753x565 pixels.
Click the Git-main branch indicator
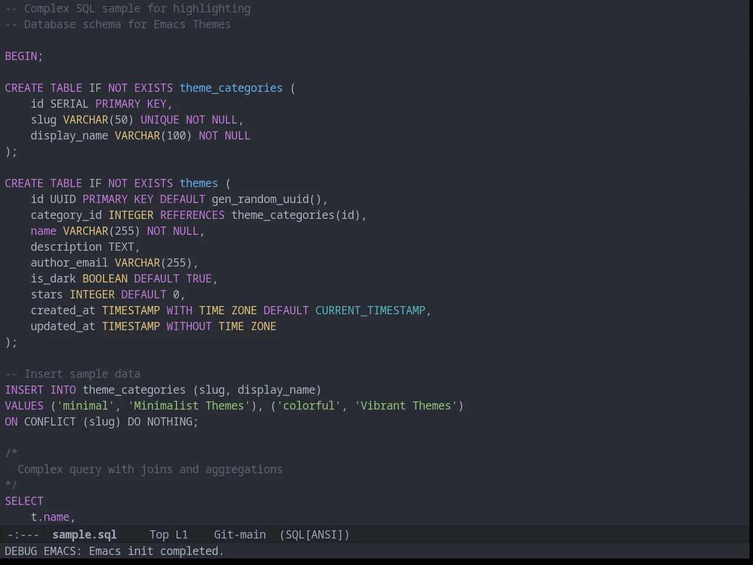click(x=240, y=534)
